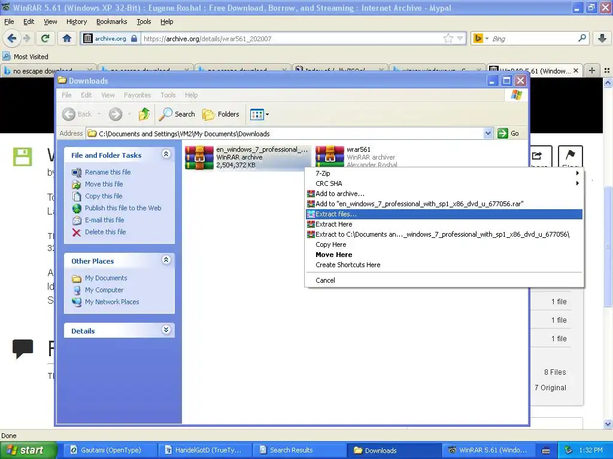Open Explorer Favorites menu
613x459 pixels.
click(137, 95)
